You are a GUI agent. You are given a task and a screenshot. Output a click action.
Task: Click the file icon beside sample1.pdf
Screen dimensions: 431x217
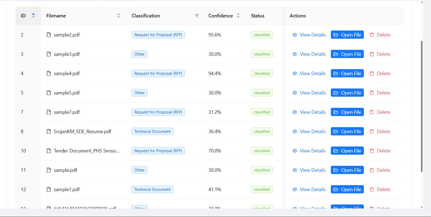(49, 189)
